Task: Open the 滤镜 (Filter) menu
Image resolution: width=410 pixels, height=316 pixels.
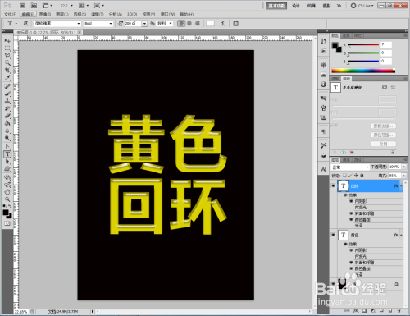Action: coord(97,14)
